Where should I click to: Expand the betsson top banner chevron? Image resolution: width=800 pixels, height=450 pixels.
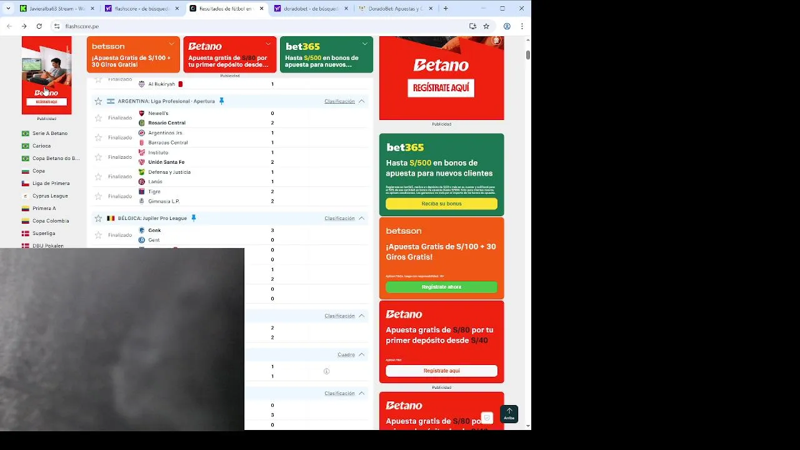[x=172, y=44]
